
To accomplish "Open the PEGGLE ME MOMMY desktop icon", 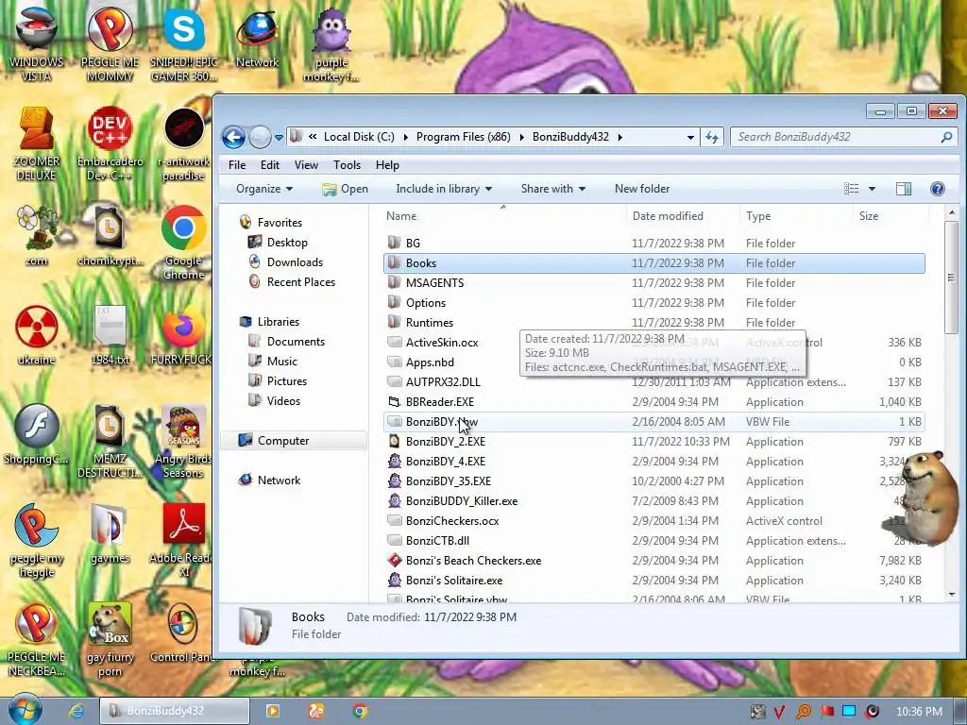I will click(110, 43).
